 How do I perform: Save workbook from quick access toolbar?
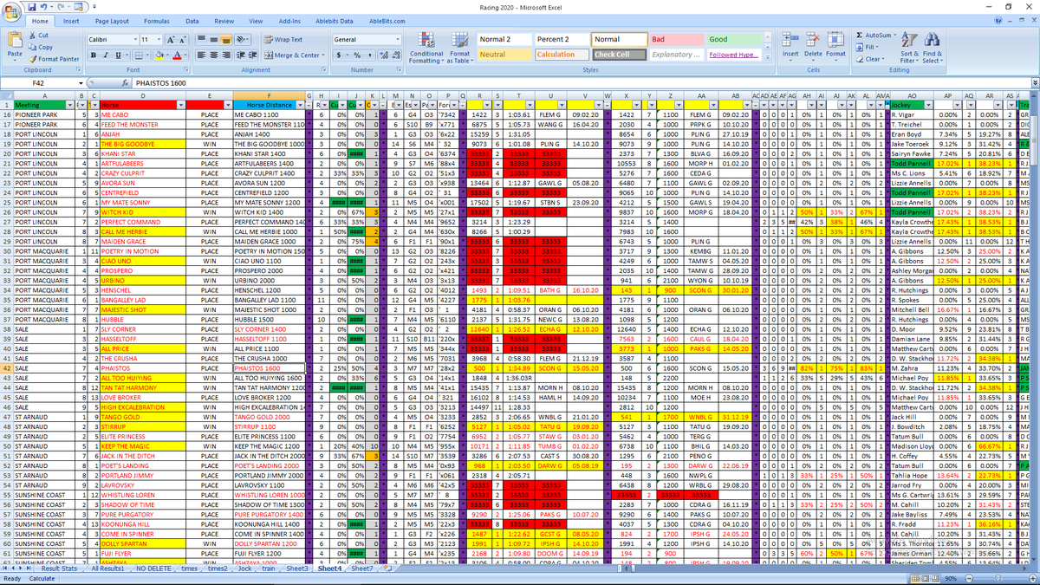[x=31, y=6]
